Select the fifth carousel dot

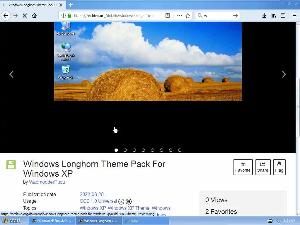pyautogui.click(x=152, y=150)
